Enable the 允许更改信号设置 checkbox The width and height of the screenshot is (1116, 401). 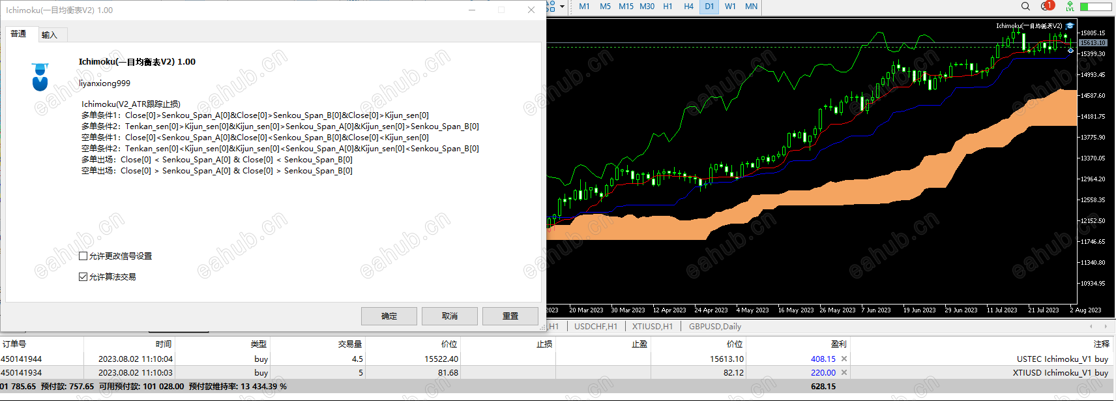point(83,256)
